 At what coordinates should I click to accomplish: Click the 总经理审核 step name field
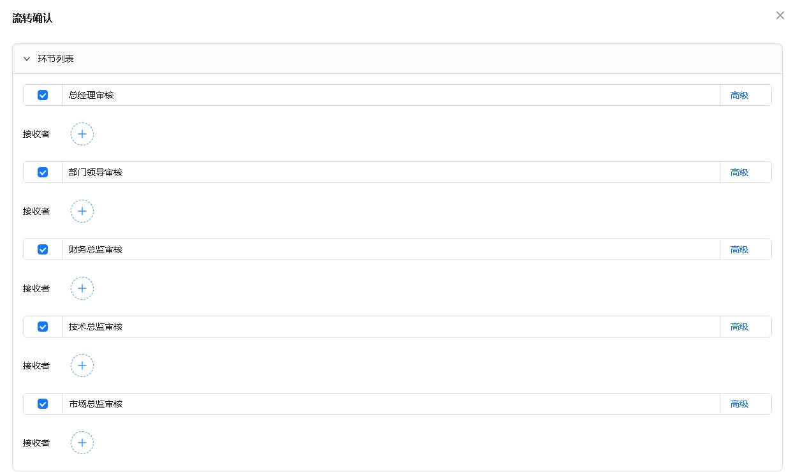click(390, 95)
